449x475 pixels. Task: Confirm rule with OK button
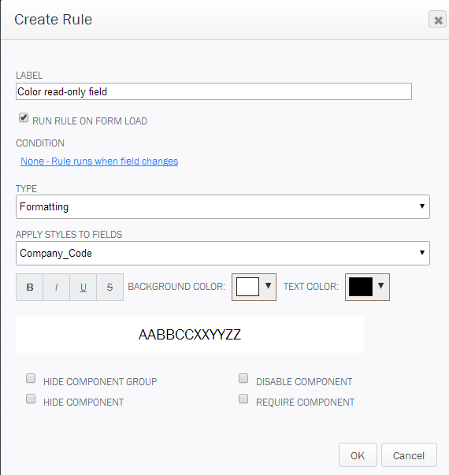click(x=358, y=455)
